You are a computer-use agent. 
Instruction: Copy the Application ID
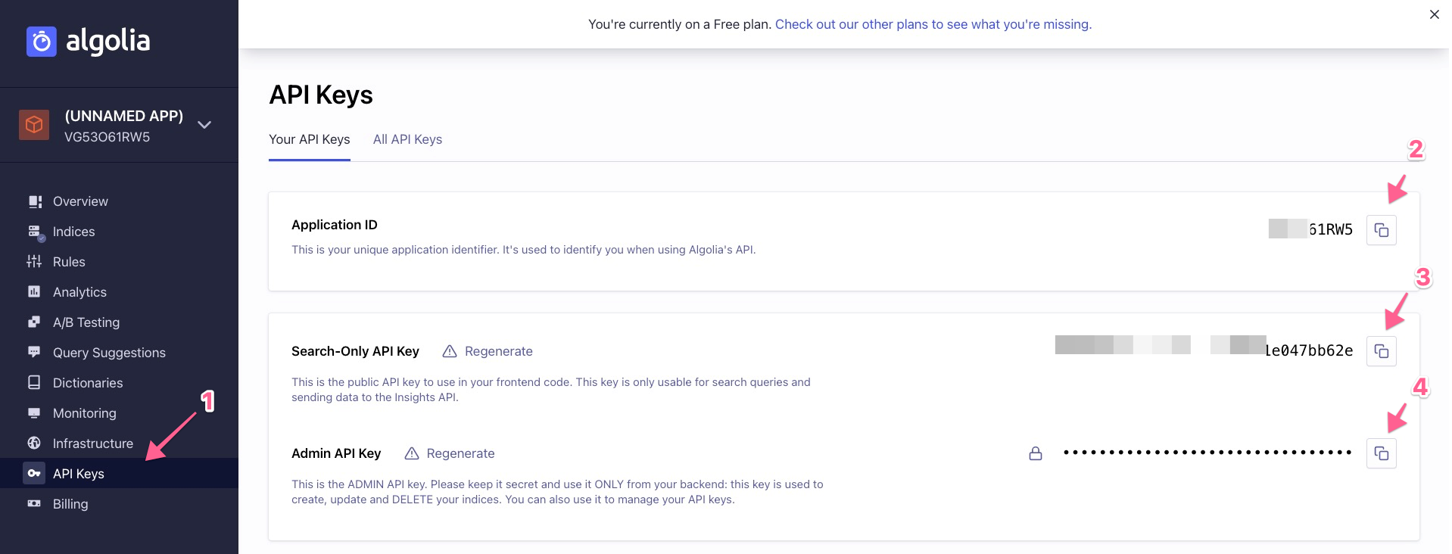[x=1382, y=230]
